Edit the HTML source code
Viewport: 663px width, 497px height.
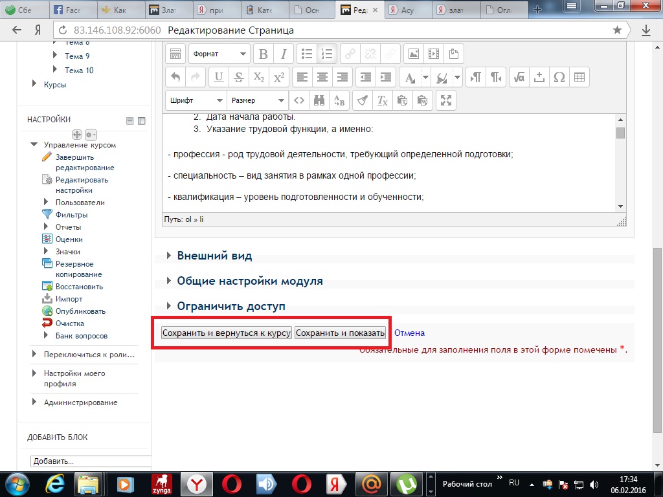299,100
